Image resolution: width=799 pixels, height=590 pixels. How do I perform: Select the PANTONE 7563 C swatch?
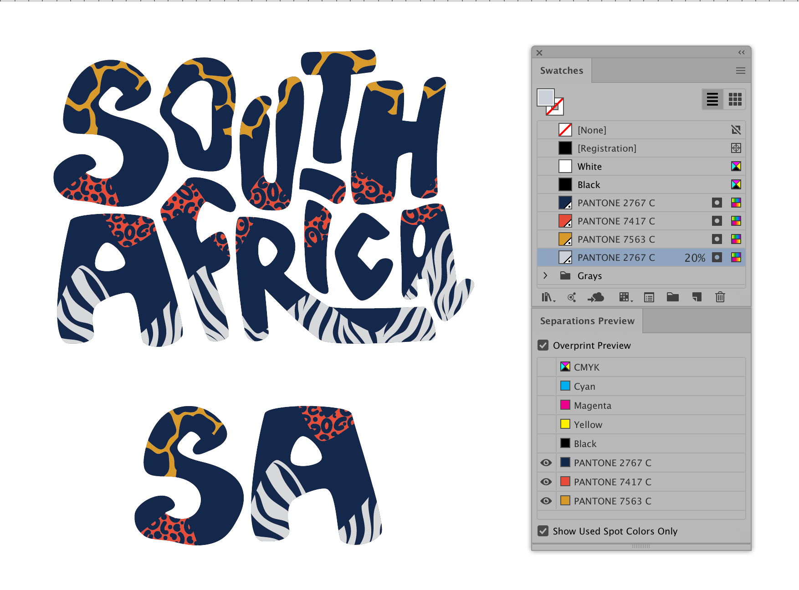click(x=641, y=239)
